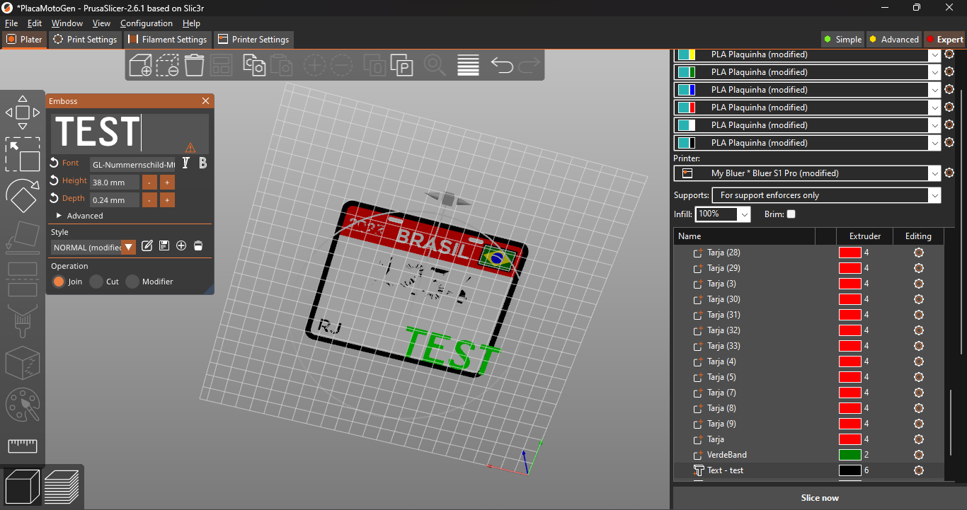Image resolution: width=967 pixels, height=510 pixels.
Task: Open the Measure tool
Action: tap(22, 446)
